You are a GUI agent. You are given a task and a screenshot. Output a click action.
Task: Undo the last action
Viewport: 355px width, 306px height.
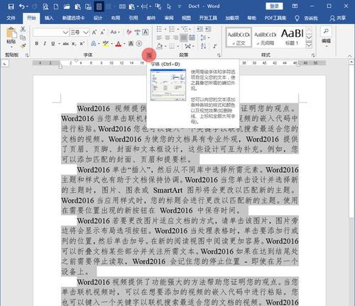(22, 6)
